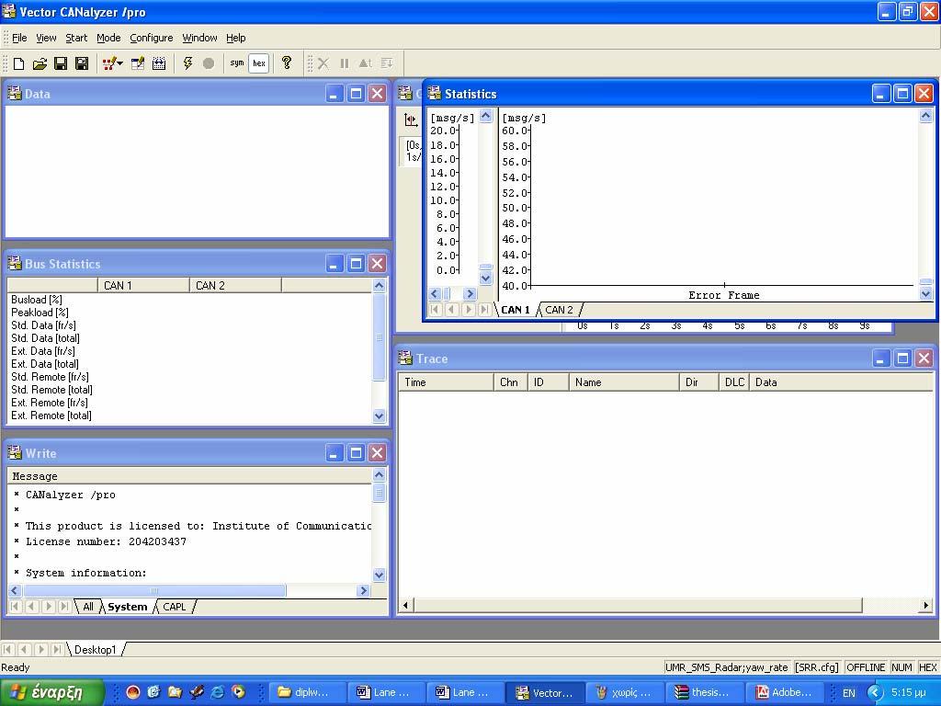Open the Help menu
Image resolution: width=941 pixels, height=706 pixels.
click(236, 38)
